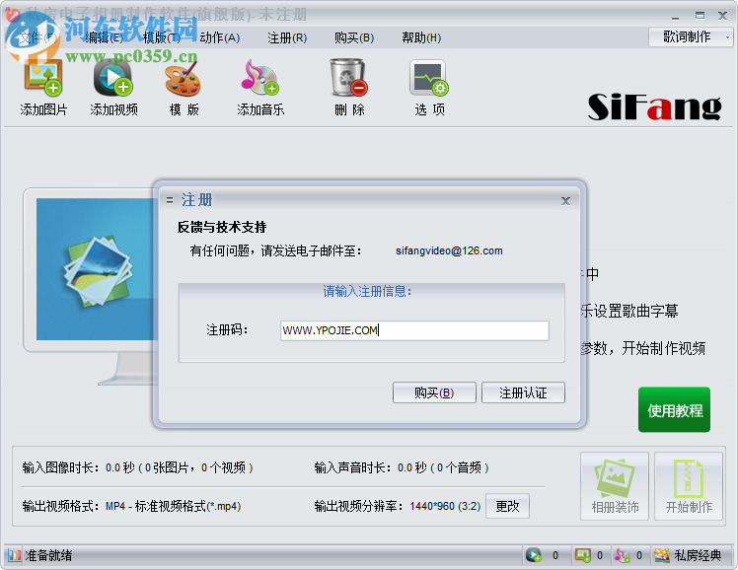Click the photo stack preview thumbnail
This screenshot has width=738, height=570.
[x=98, y=271]
